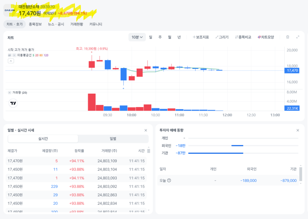
Task: Select the 일 daily chart period
Action: [x=150, y=37]
